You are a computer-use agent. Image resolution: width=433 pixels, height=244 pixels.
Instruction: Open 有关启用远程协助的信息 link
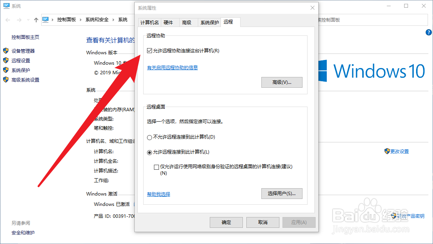172,68
